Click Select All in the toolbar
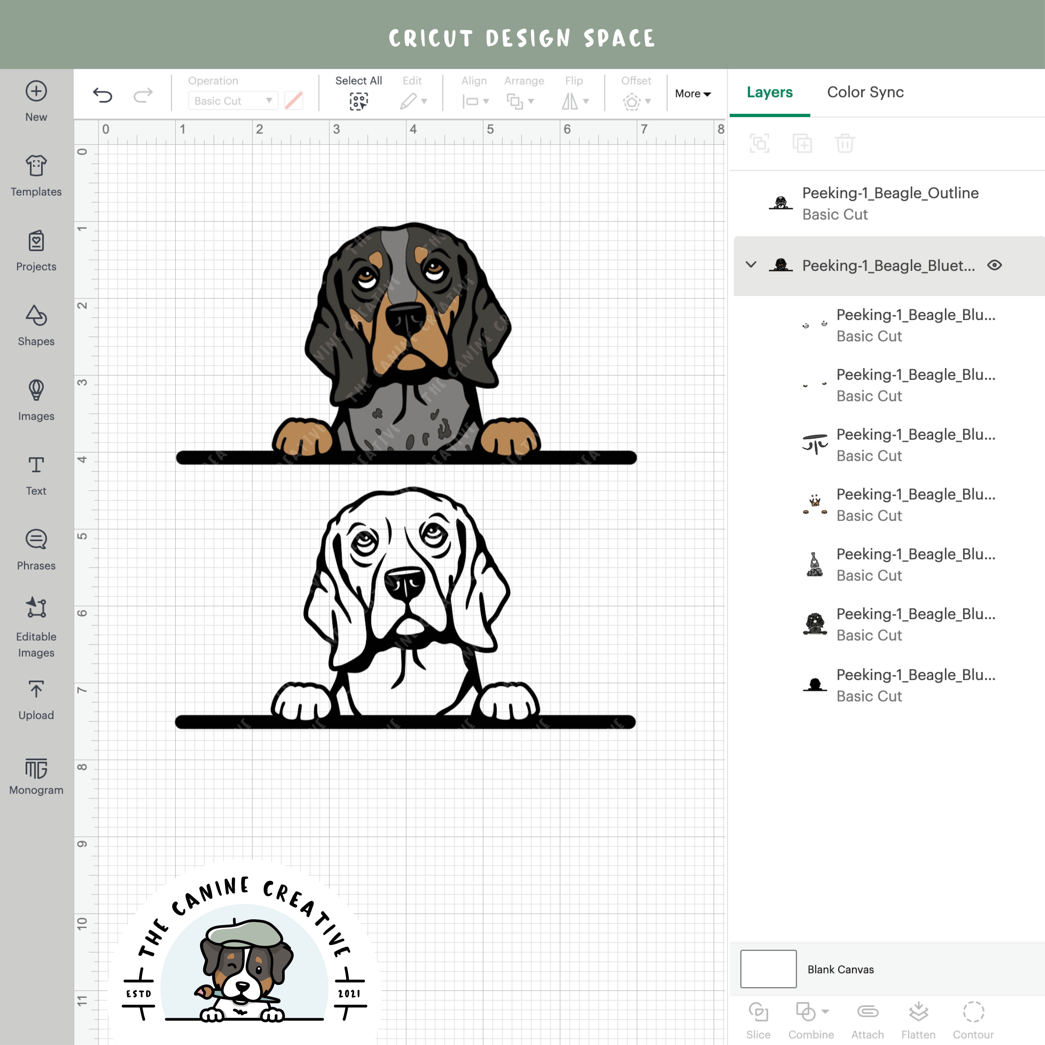 pos(358,93)
